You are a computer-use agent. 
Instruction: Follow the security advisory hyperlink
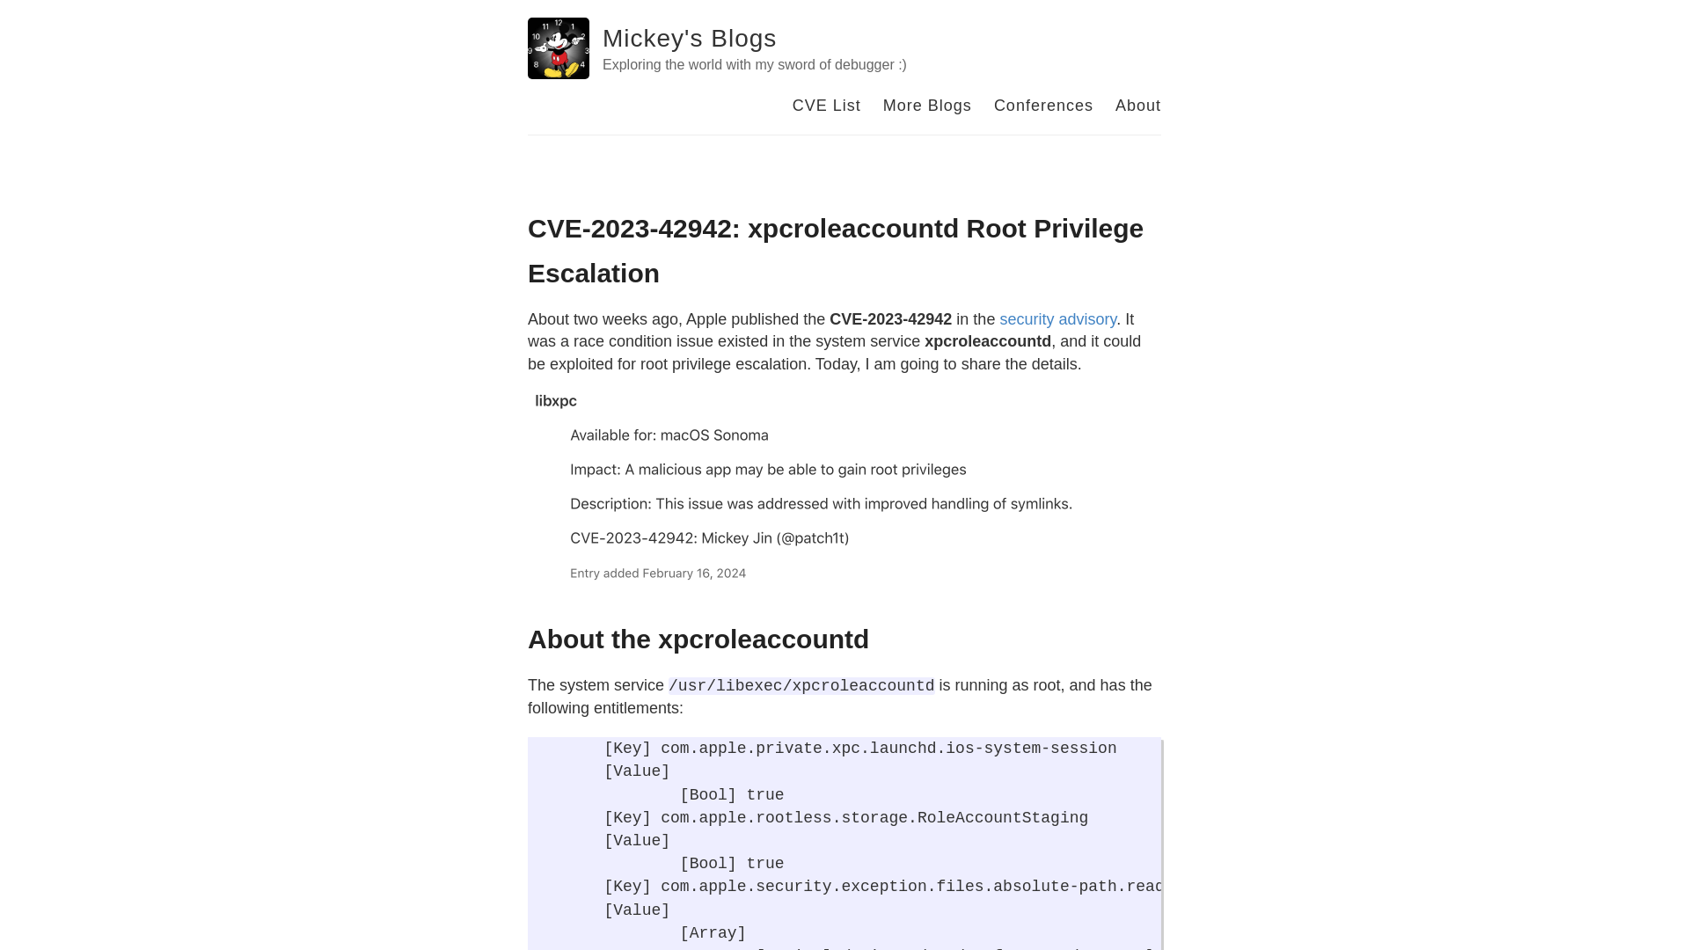[x=1058, y=319]
